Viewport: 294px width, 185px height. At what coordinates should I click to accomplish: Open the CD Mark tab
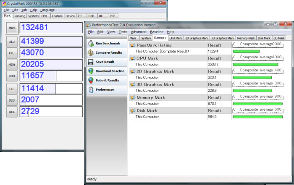click(x=279, y=38)
